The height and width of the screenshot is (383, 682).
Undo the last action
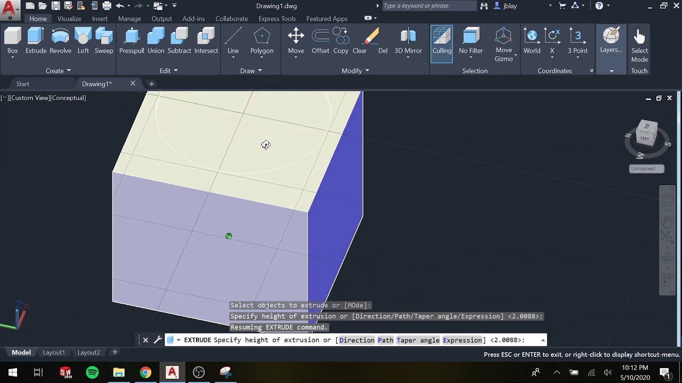click(119, 6)
